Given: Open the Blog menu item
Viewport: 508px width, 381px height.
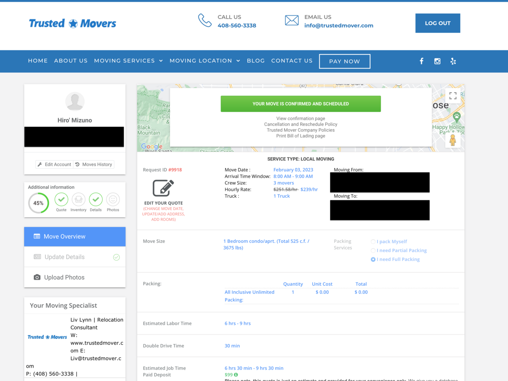Looking at the screenshot, I should pyautogui.click(x=256, y=61).
